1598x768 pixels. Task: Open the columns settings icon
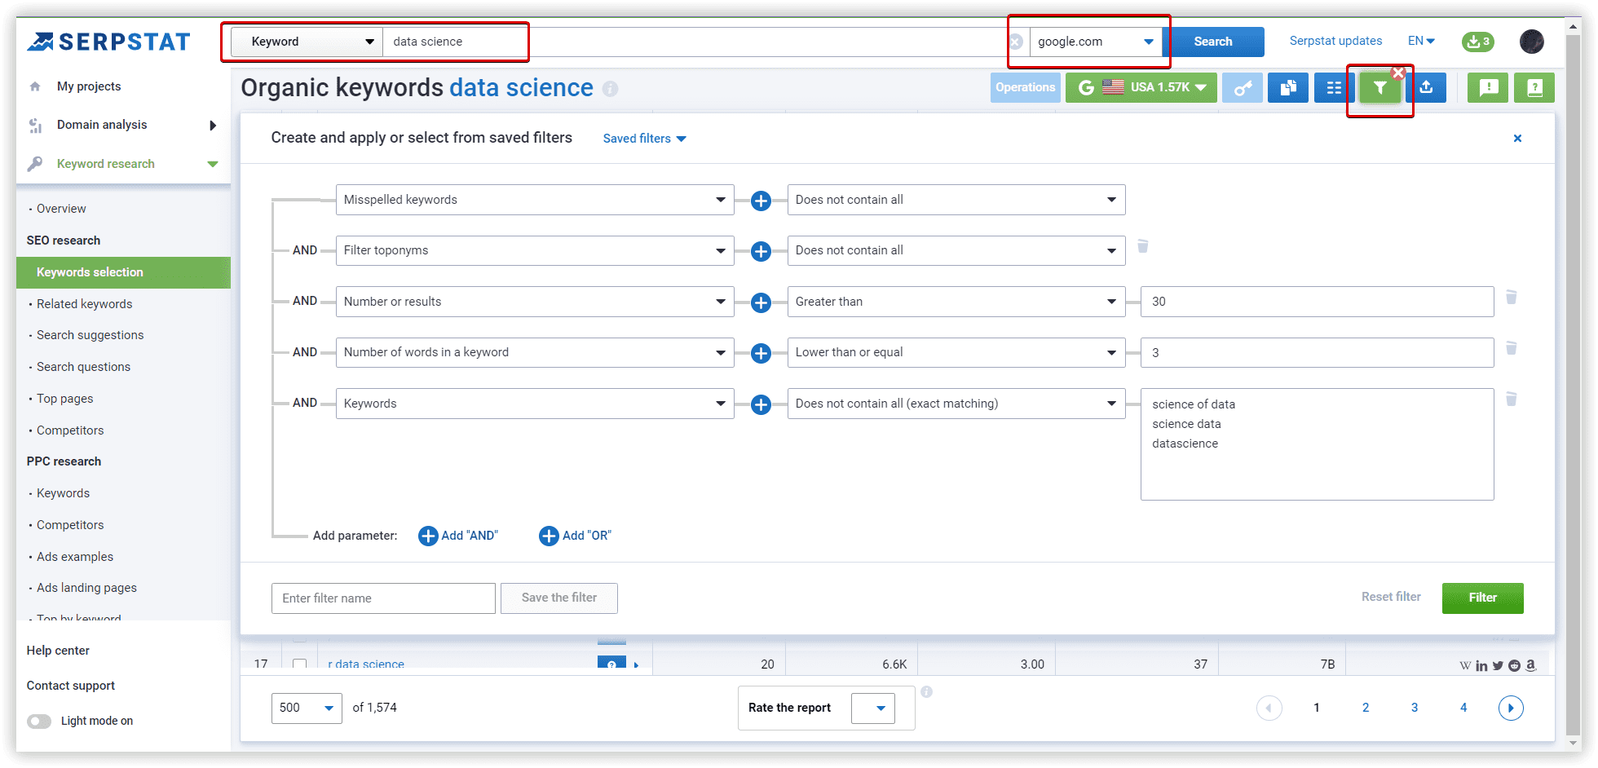[x=1333, y=87]
